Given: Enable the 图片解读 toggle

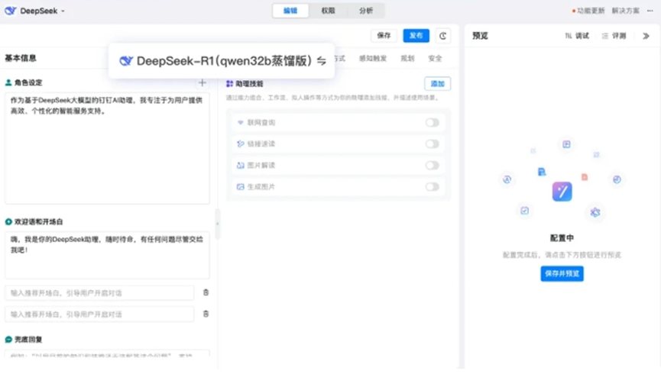Looking at the screenshot, I should pyautogui.click(x=432, y=166).
